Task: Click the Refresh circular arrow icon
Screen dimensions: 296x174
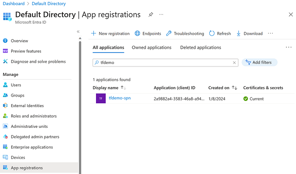Action: tap(212, 33)
